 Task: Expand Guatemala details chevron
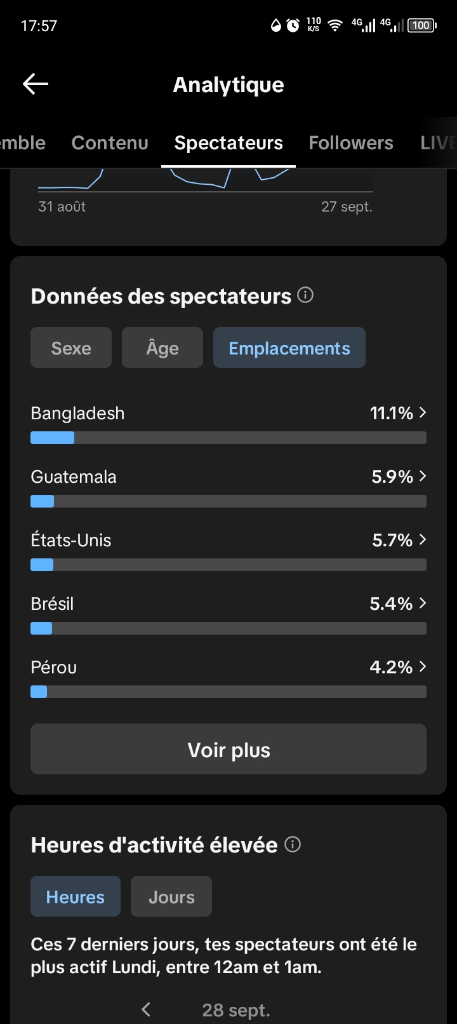(x=423, y=476)
